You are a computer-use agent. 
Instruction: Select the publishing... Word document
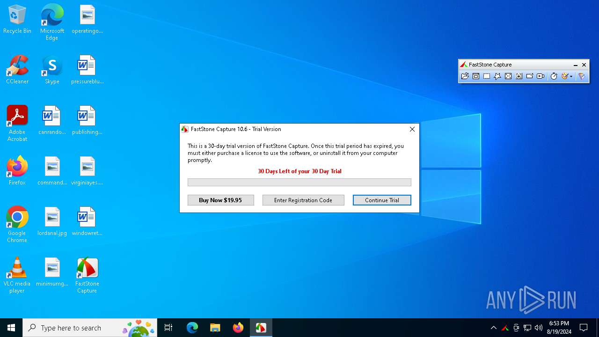pos(87,120)
